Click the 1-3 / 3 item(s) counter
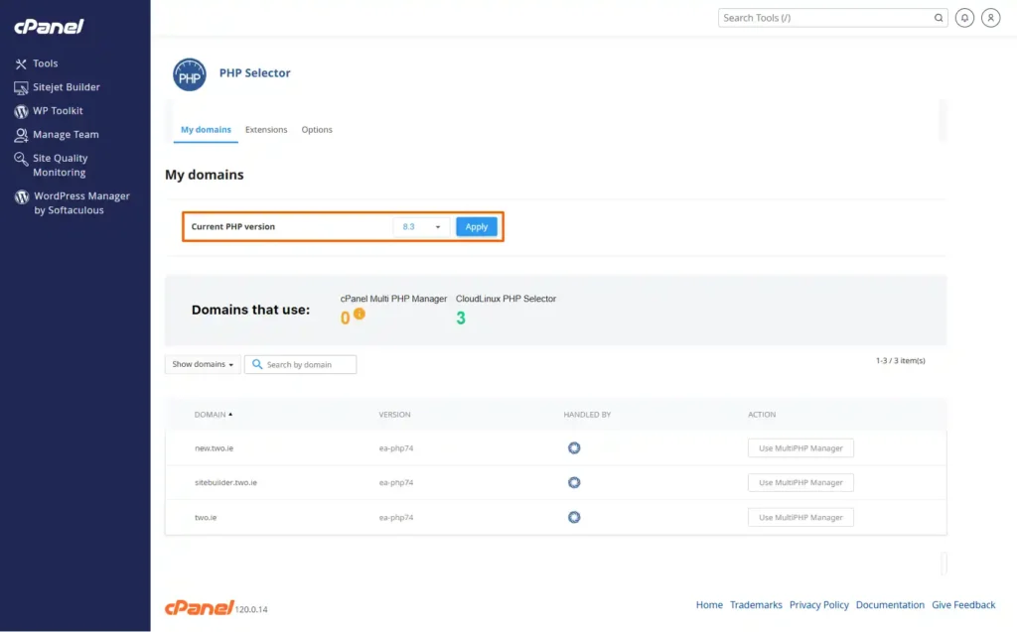Screen dimensions: 1017x632 pos(900,360)
